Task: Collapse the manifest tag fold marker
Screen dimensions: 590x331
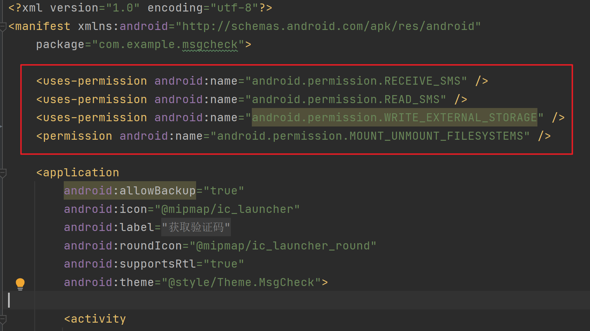Action: tap(3, 26)
